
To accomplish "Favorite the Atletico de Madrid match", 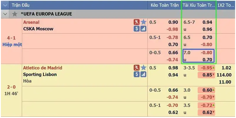I will click(143, 68).
